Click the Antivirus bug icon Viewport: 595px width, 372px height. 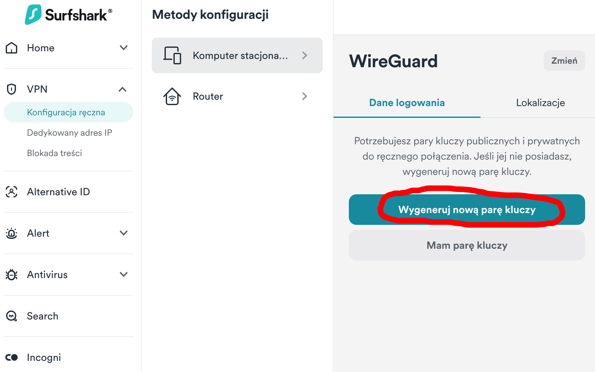tap(12, 275)
